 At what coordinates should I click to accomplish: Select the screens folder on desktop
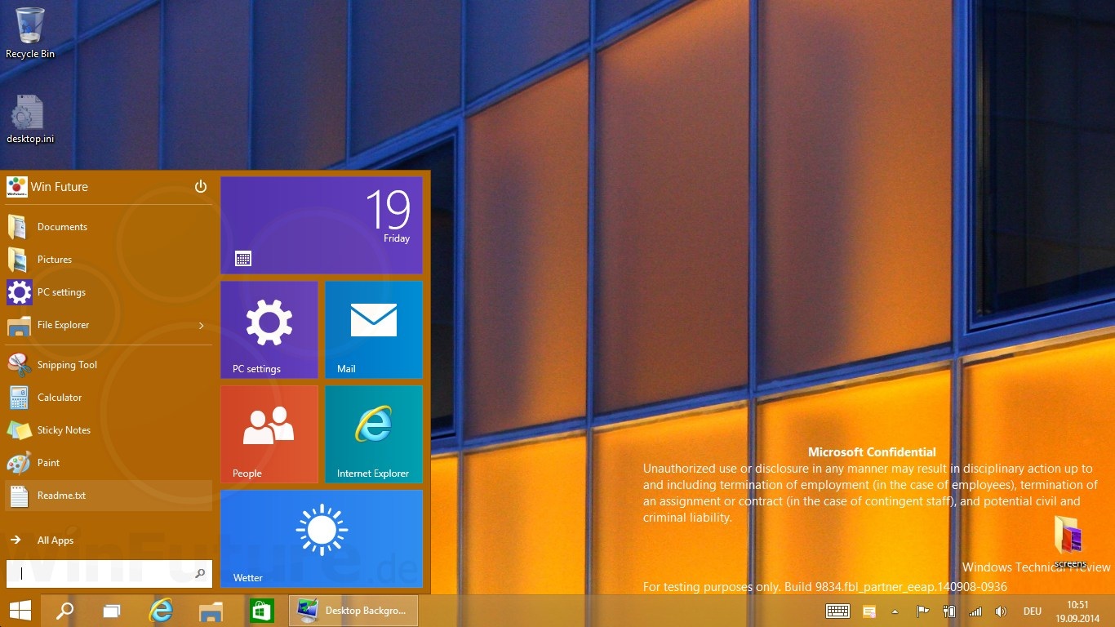click(x=1069, y=542)
